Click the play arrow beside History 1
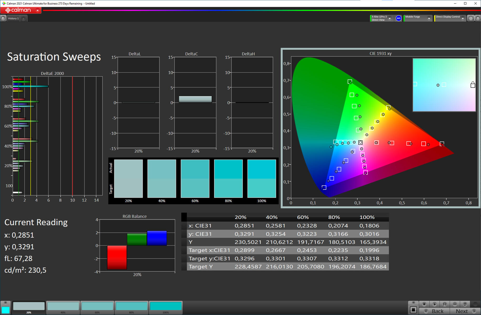 (x=3, y=18)
